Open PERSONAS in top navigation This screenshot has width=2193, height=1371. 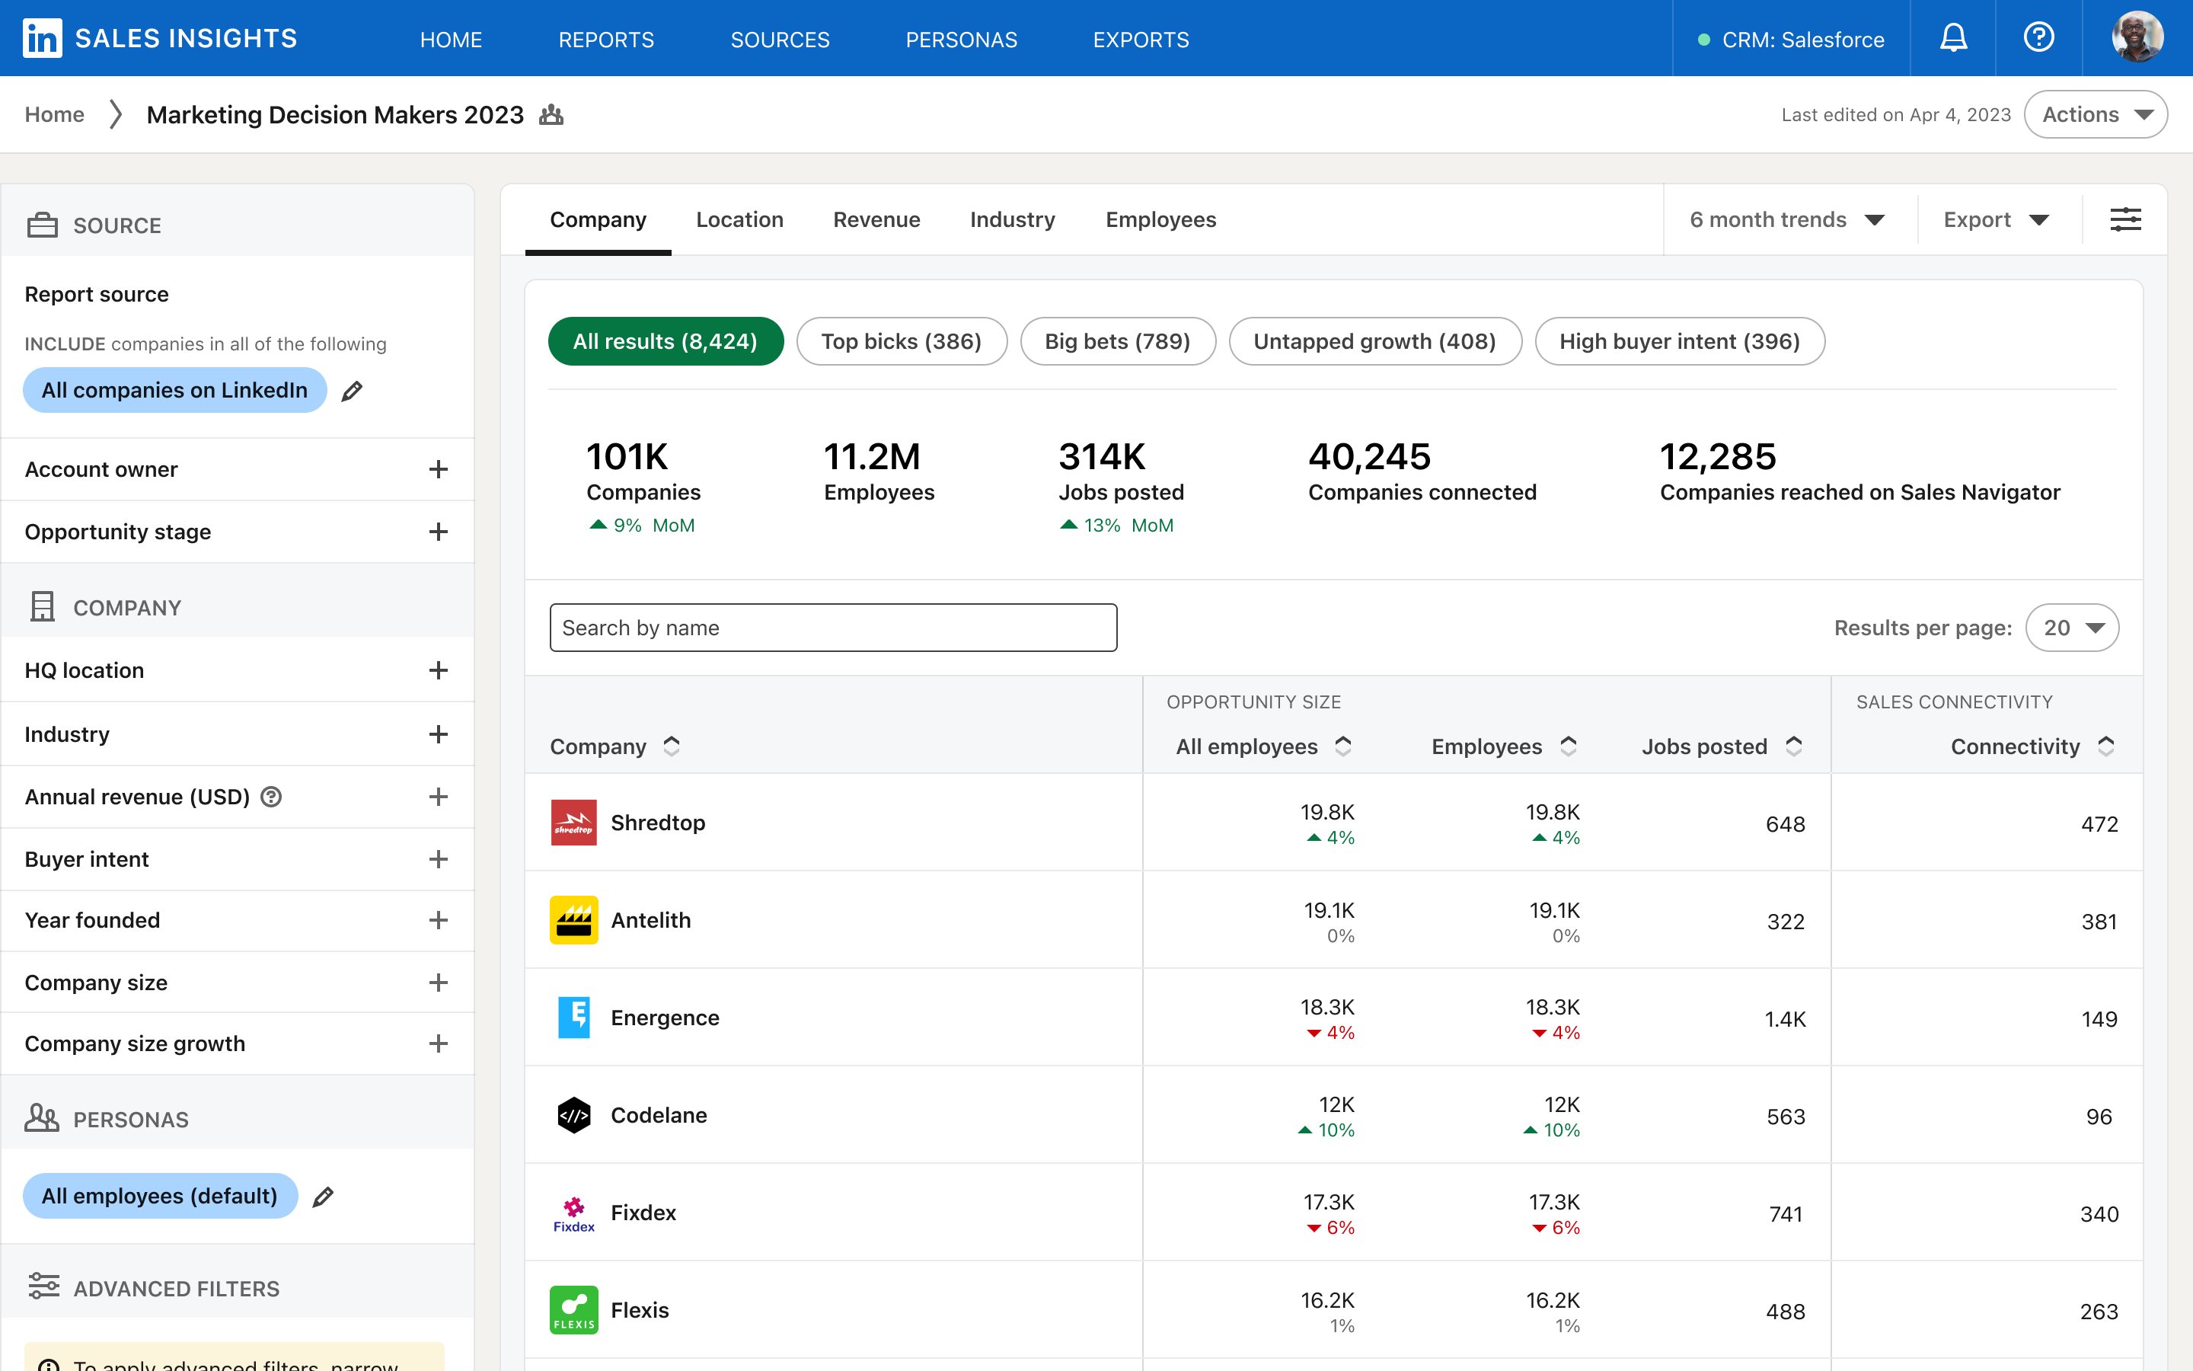tap(962, 39)
